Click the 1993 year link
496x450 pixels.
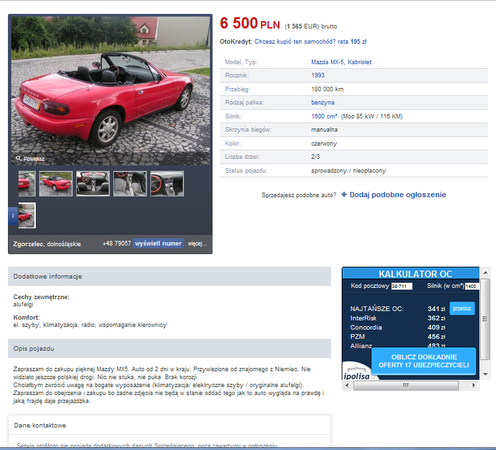pos(318,75)
